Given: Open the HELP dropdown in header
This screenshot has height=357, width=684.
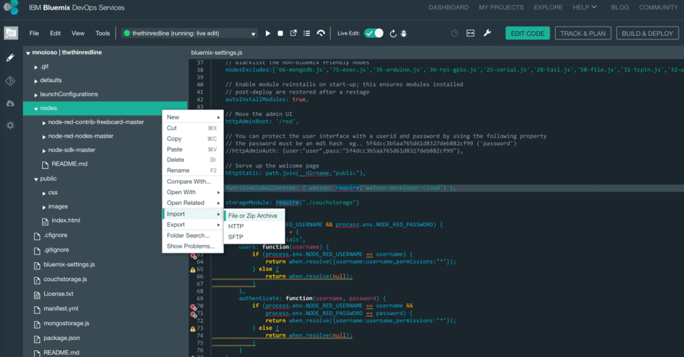Looking at the screenshot, I should click(584, 7).
